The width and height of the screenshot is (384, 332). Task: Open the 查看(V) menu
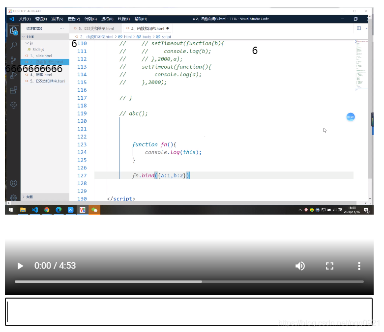[74, 19]
